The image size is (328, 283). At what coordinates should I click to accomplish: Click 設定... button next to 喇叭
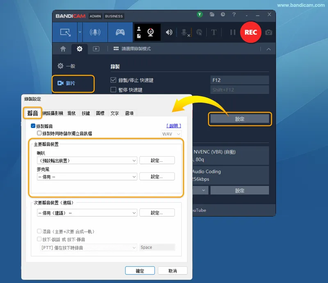157,160
